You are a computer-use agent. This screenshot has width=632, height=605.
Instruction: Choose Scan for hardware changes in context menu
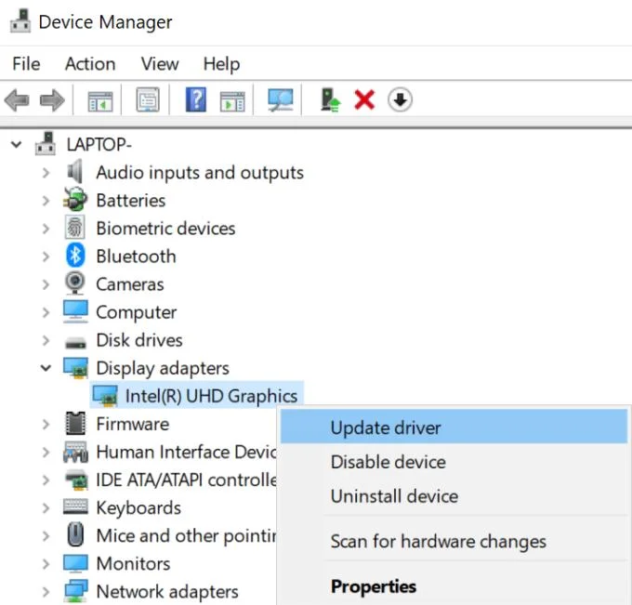(x=454, y=541)
